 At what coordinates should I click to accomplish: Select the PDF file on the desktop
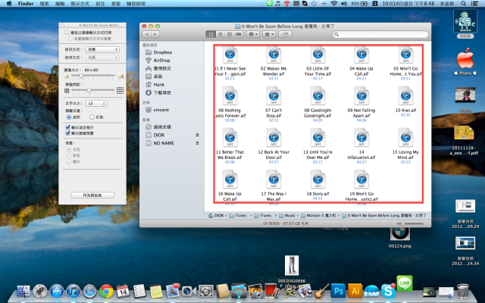click(x=464, y=140)
